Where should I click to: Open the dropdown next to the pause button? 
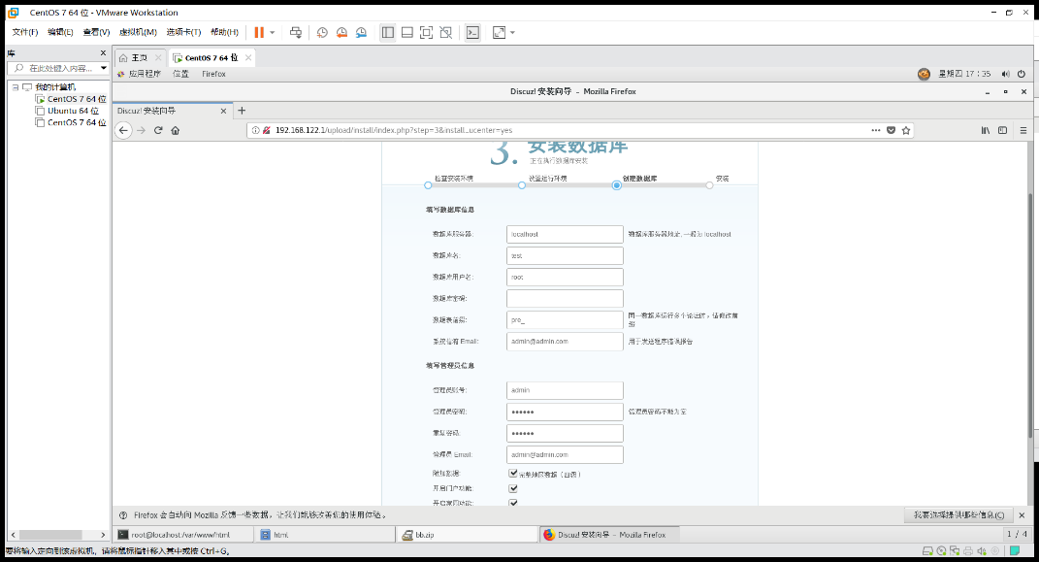coord(273,32)
